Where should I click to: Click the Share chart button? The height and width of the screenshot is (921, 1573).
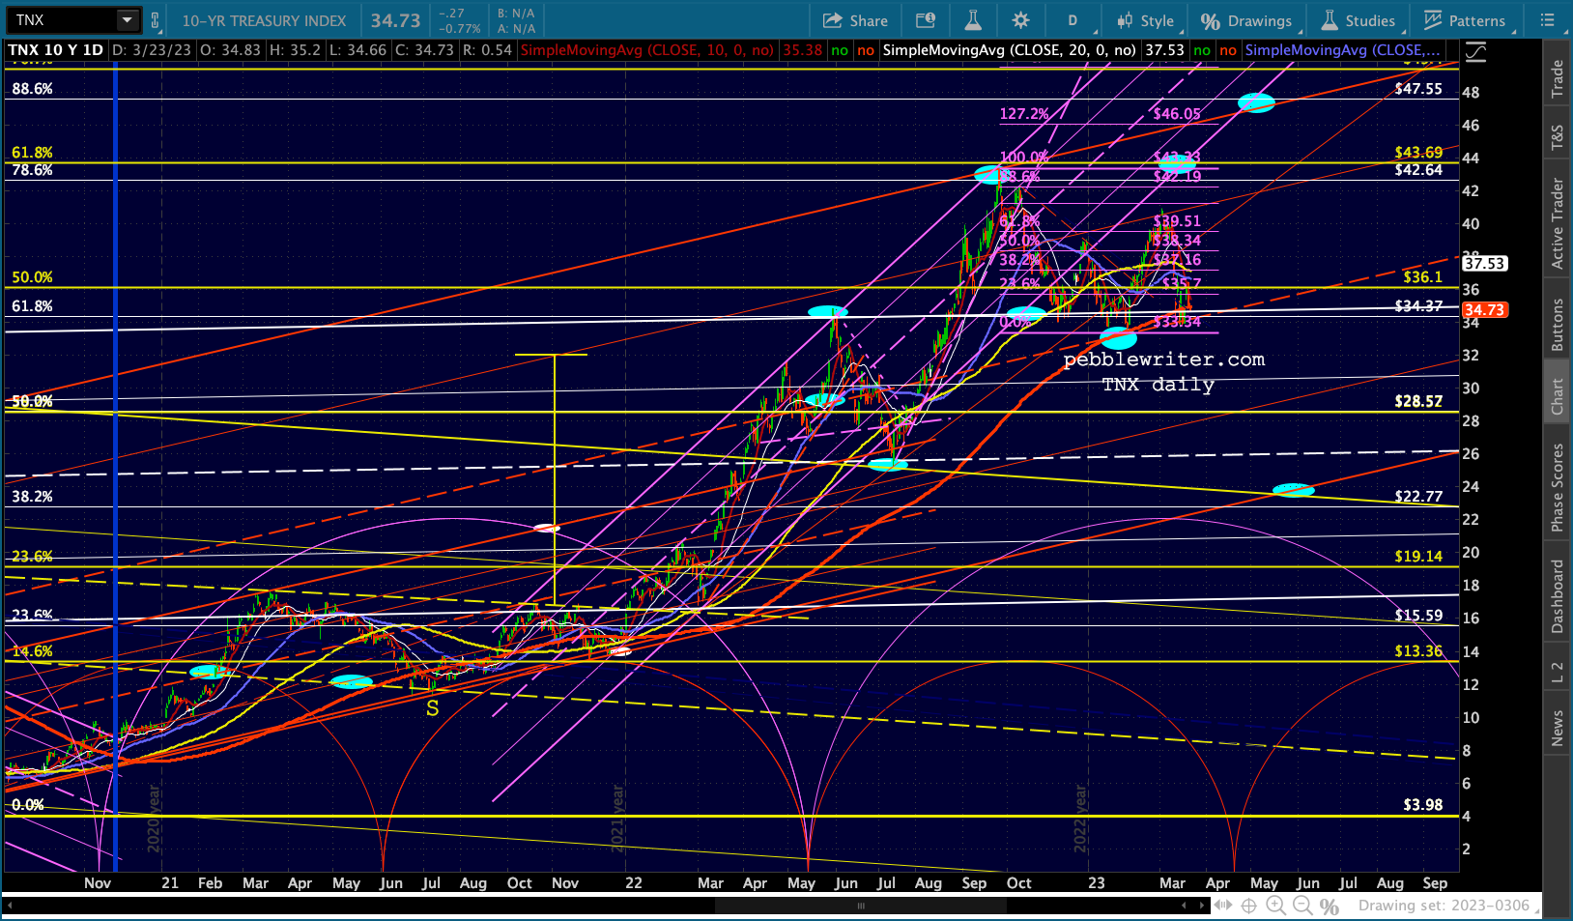[x=855, y=20]
